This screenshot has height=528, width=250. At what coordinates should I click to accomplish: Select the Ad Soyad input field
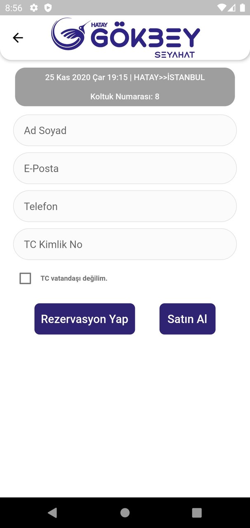(125, 130)
